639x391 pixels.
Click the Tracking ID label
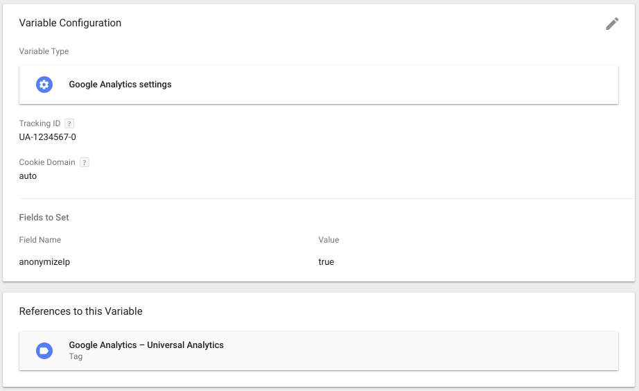[40, 123]
